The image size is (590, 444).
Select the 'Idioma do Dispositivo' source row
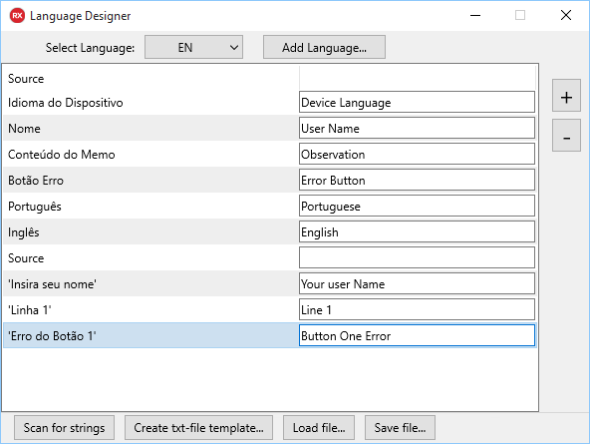(x=150, y=102)
